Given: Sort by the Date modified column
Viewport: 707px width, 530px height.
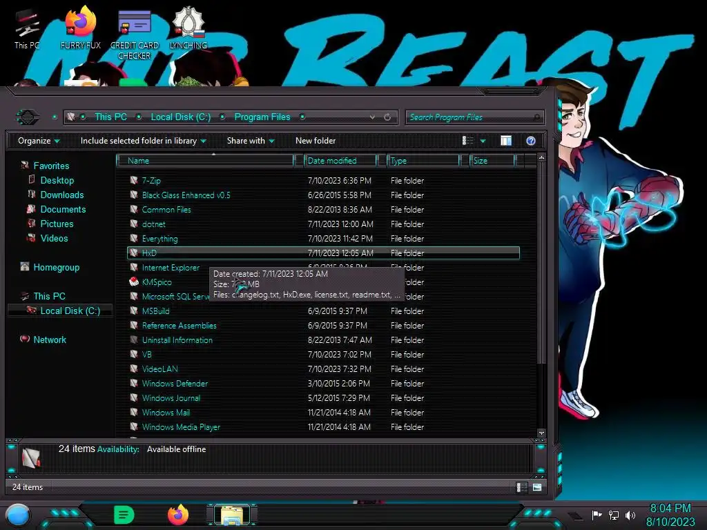Looking at the screenshot, I should [340, 161].
